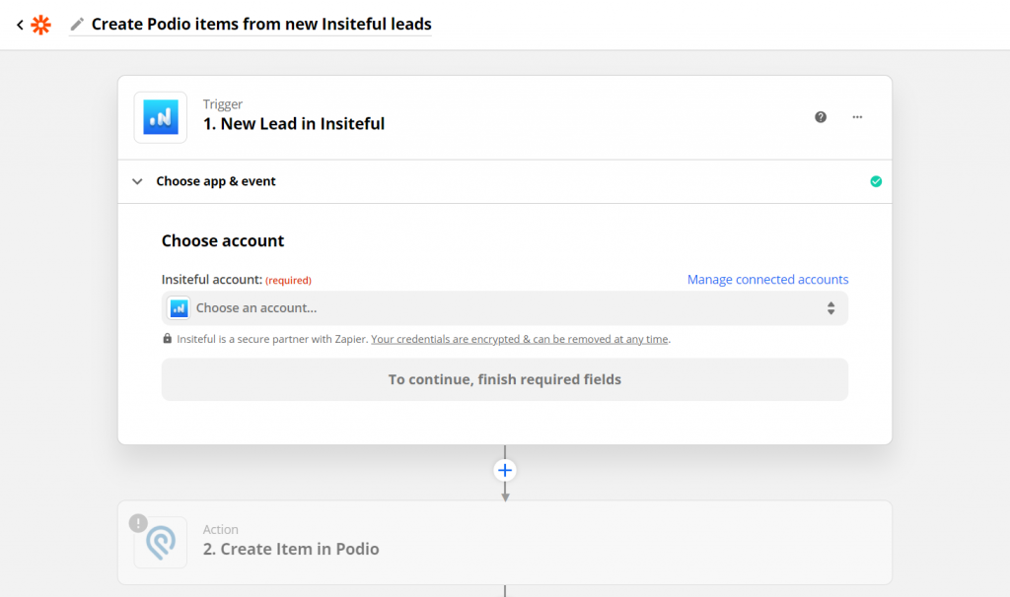Image resolution: width=1010 pixels, height=597 pixels.
Task: Click the pencil edit-title icon
Action: [77, 25]
